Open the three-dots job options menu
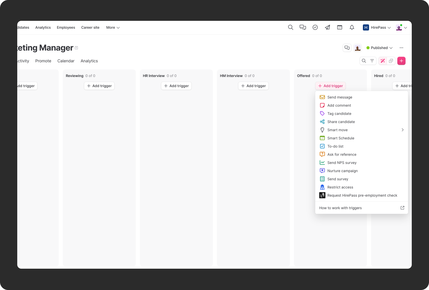This screenshot has height=290, width=429. pos(401,48)
